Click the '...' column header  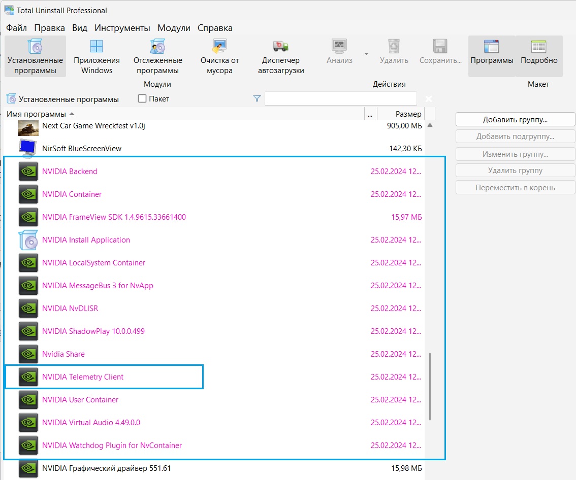coord(370,114)
